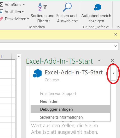The image size is (120, 138).
Task: Expand the formula bar chevron
Action: coord(116,46)
